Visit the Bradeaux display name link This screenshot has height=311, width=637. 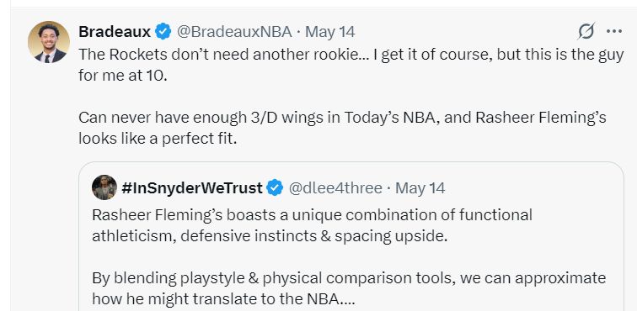point(115,32)
